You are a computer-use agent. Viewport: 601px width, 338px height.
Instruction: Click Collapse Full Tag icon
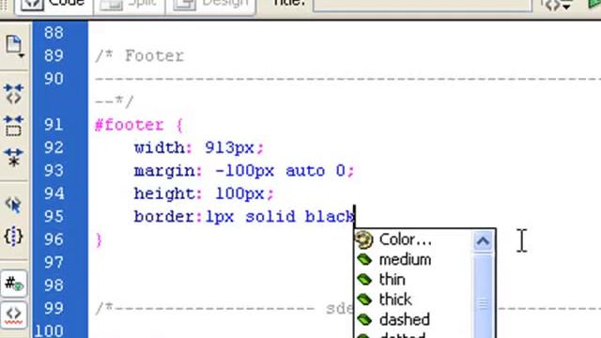tap(14, 94)
